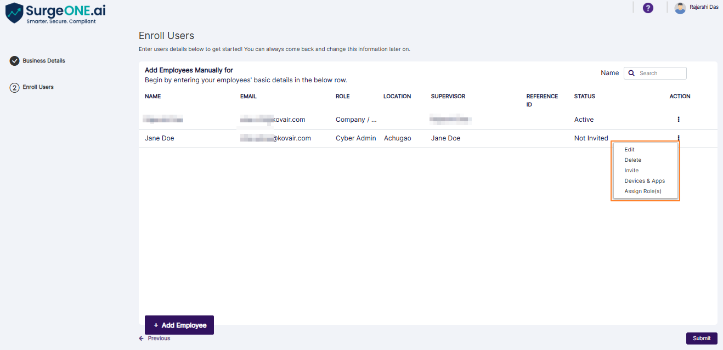The width and height of the screenshot is (723, 350).
Task: Open the help question mark icon
Action: pos(648,8)
